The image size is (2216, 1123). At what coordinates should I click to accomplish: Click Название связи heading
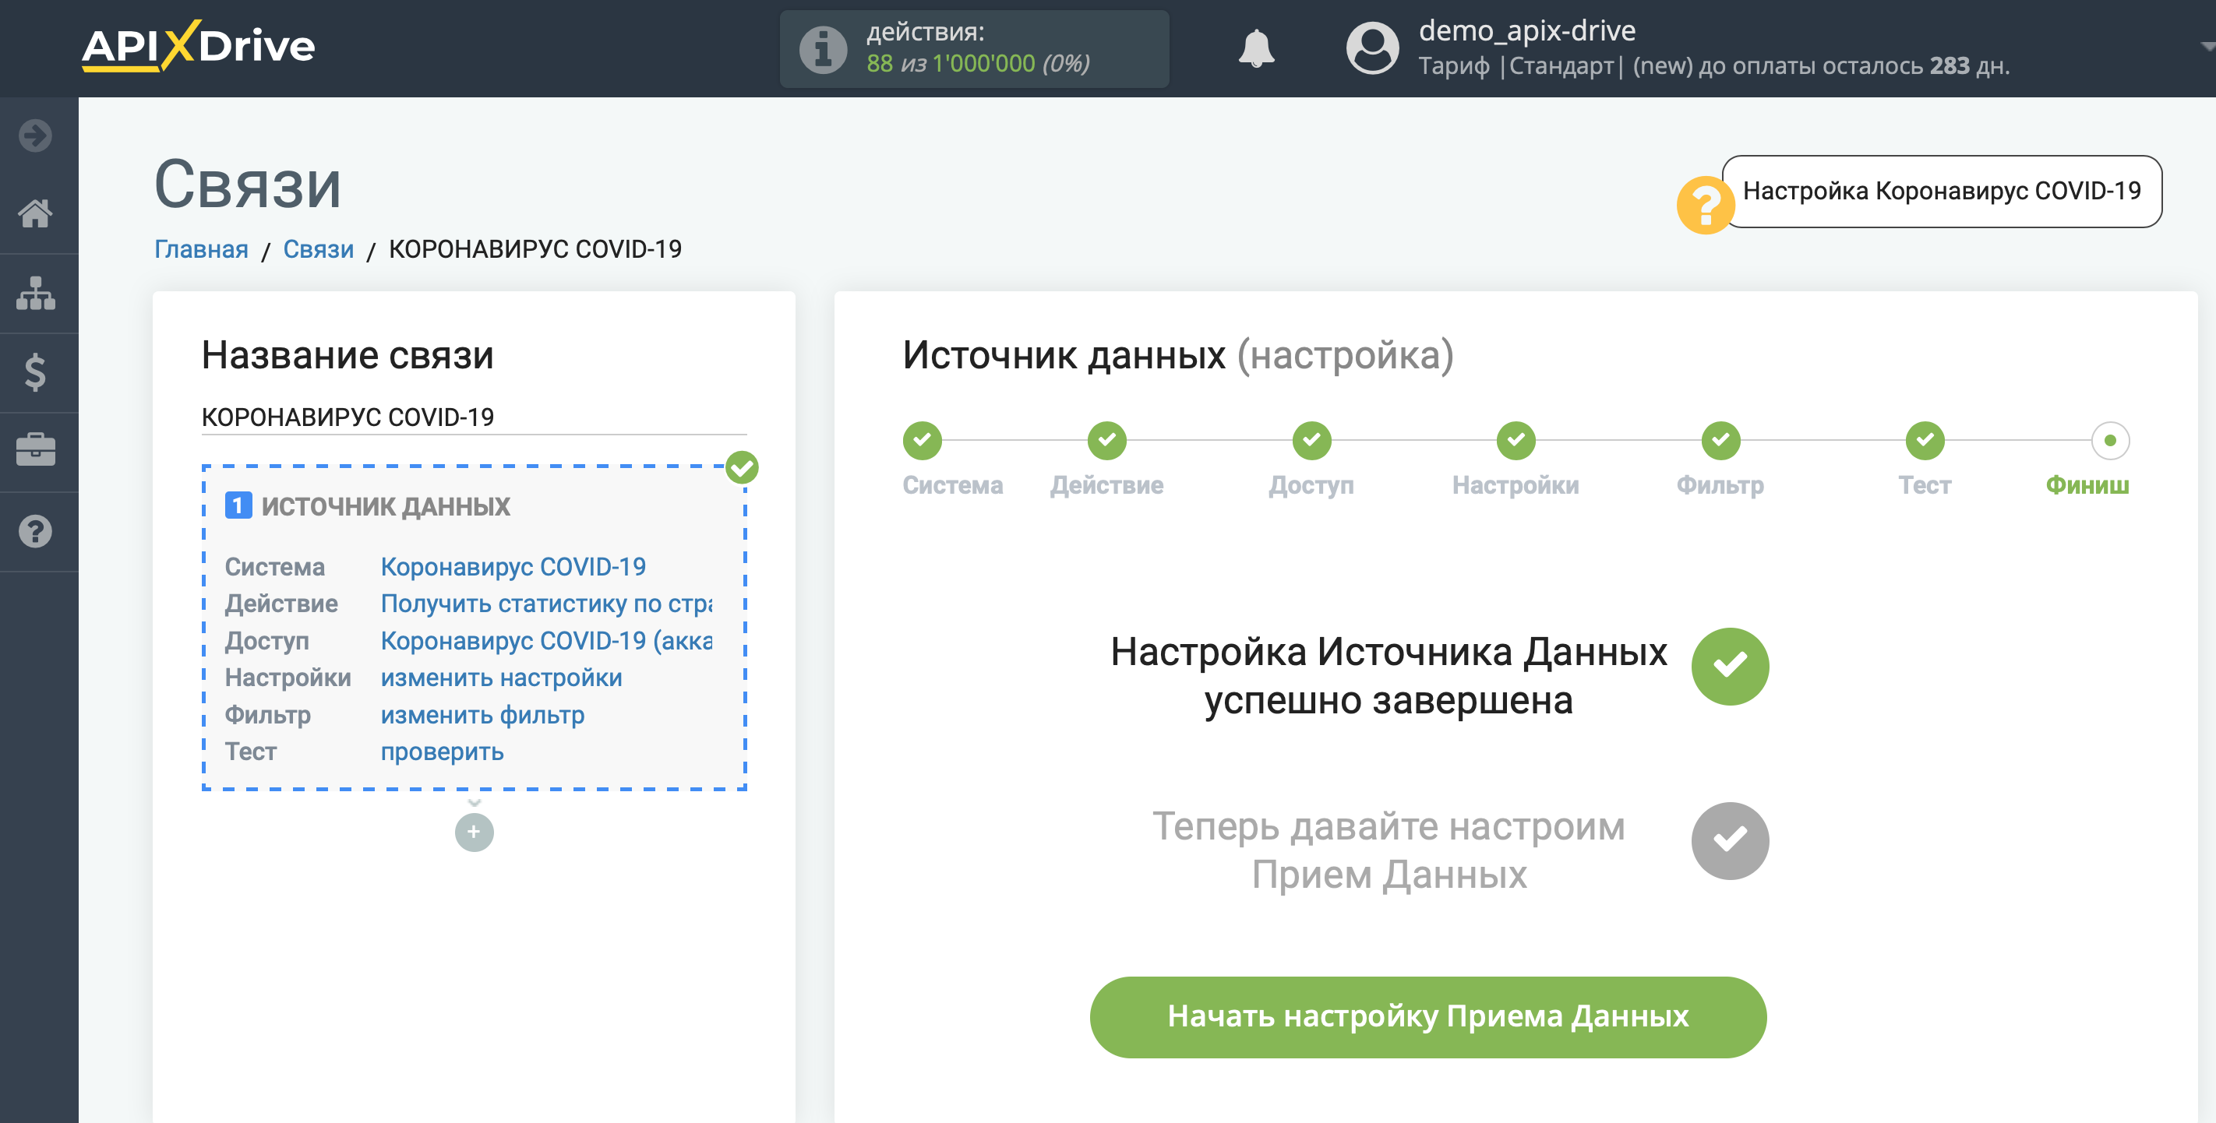pyautogui.click(x=348, y=355)
